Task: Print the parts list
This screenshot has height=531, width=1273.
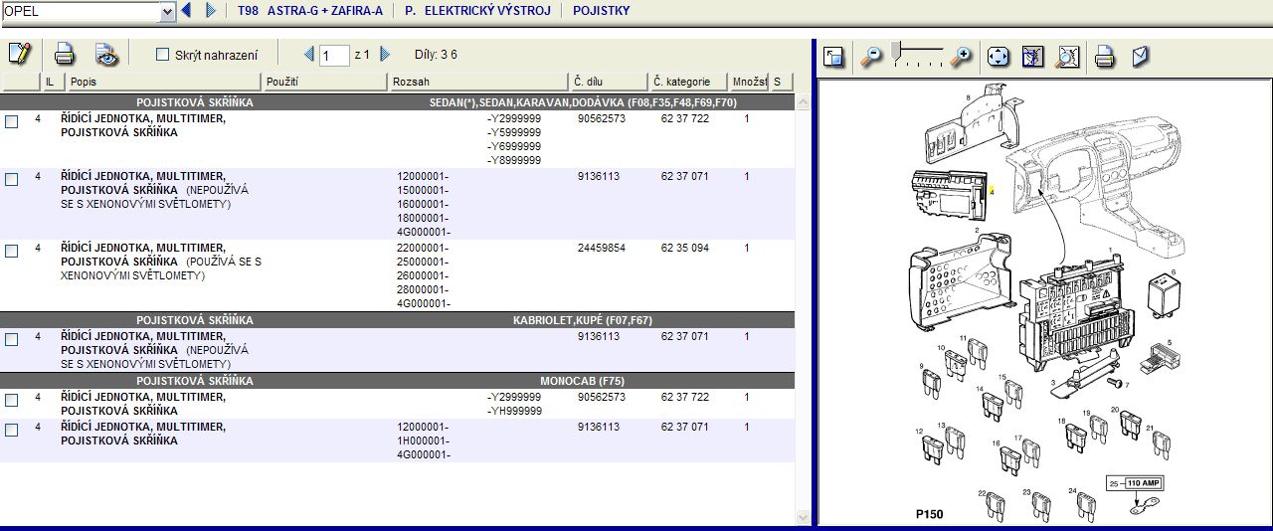Action: [65, 54]
